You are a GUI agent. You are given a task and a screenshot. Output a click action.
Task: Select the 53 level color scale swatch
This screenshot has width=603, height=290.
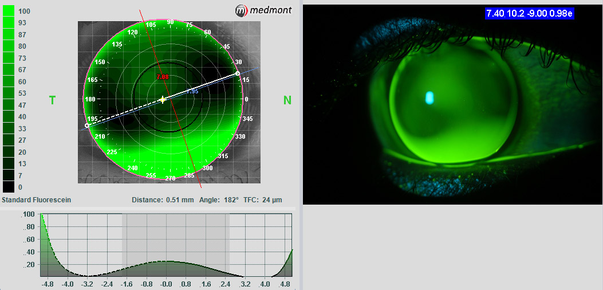tap(10, 93)
